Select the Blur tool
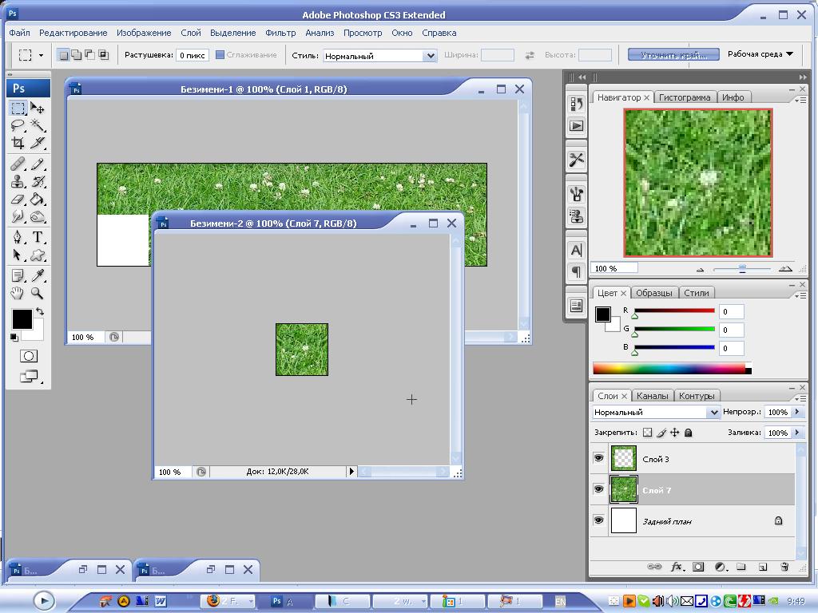The height and width of the screenshot is (613, 818). (x=18, y=216)
